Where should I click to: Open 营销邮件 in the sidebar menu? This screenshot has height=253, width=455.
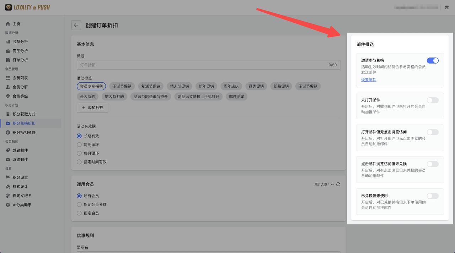[20, 150]
